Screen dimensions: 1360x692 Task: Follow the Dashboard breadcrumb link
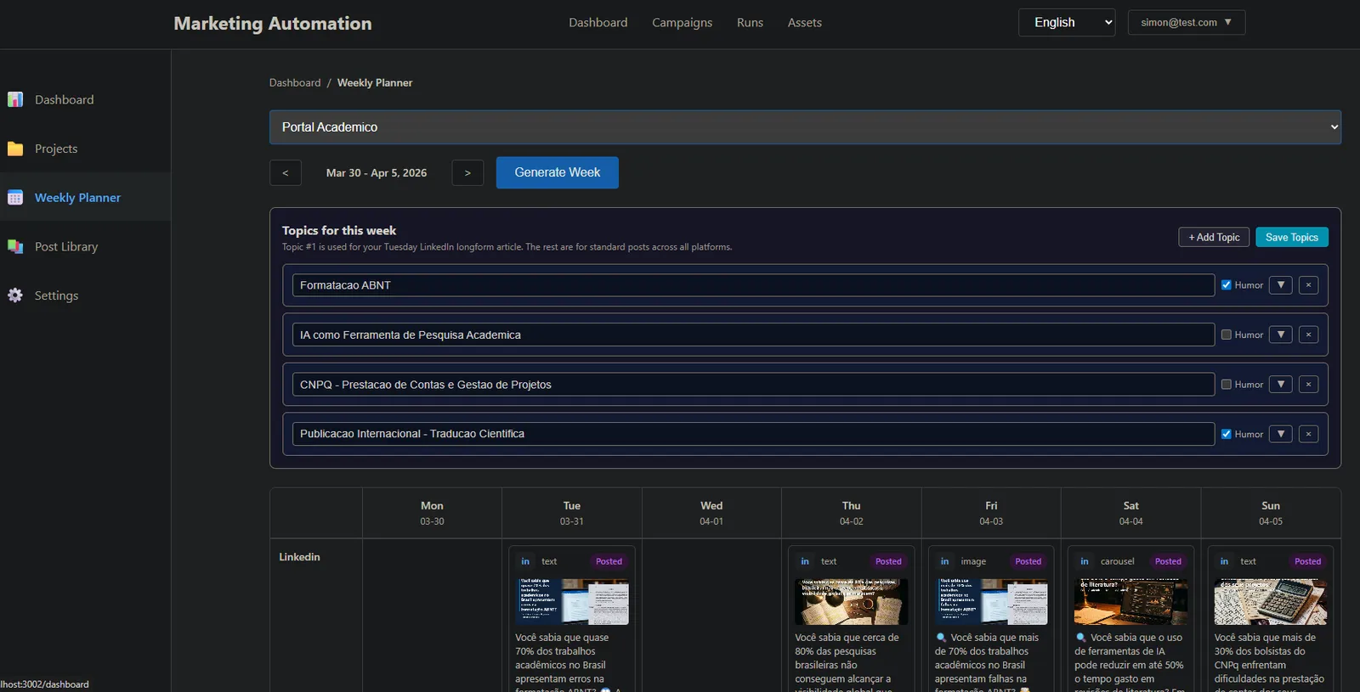point(295,83)
